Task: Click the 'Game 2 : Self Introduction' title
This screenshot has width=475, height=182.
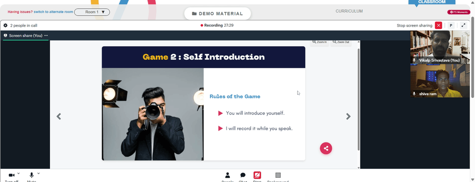Action: tap(204, 57)
